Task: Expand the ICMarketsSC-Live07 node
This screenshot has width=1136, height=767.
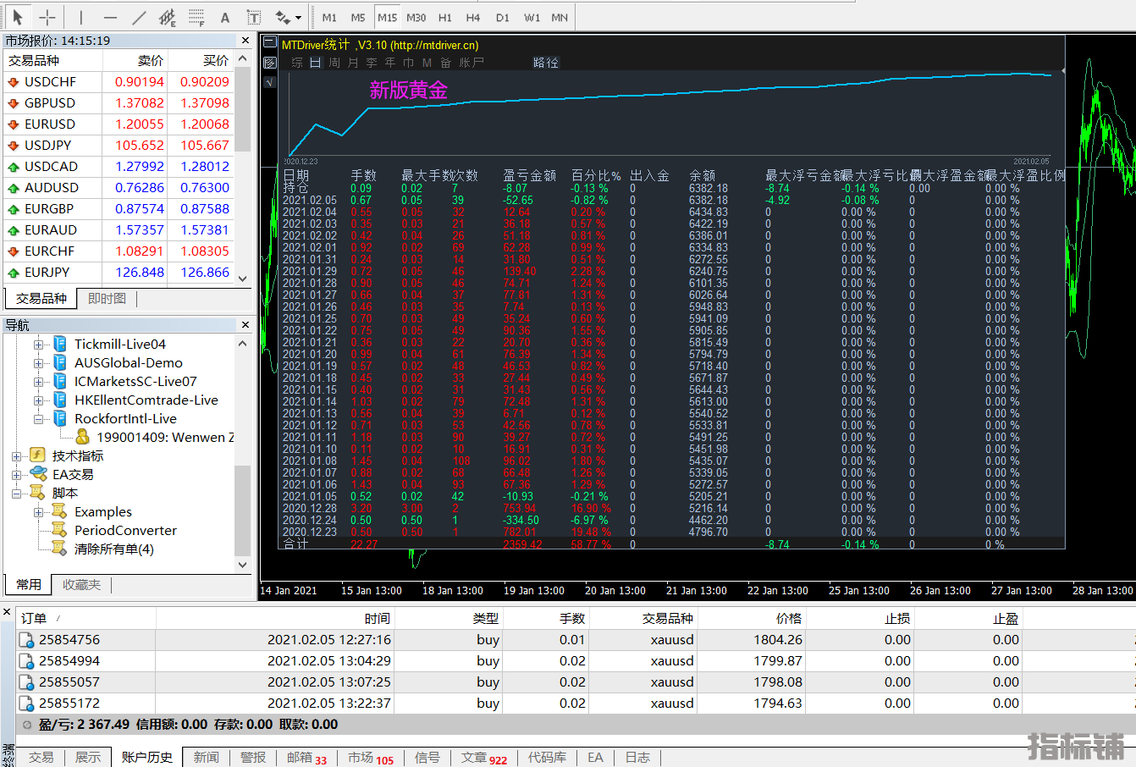Action: (38, 382)
